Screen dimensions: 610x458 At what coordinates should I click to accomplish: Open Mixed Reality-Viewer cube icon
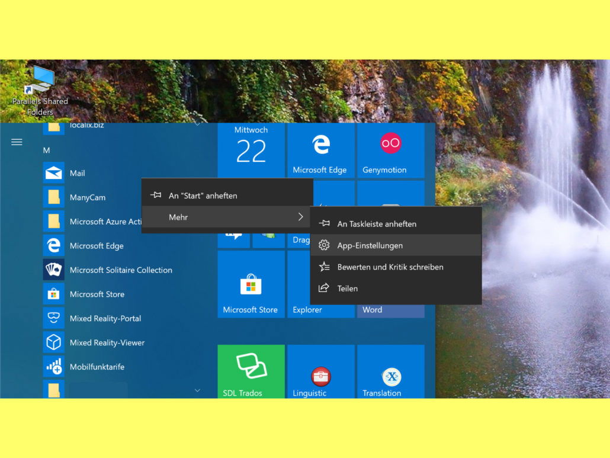tap(54, 342)
